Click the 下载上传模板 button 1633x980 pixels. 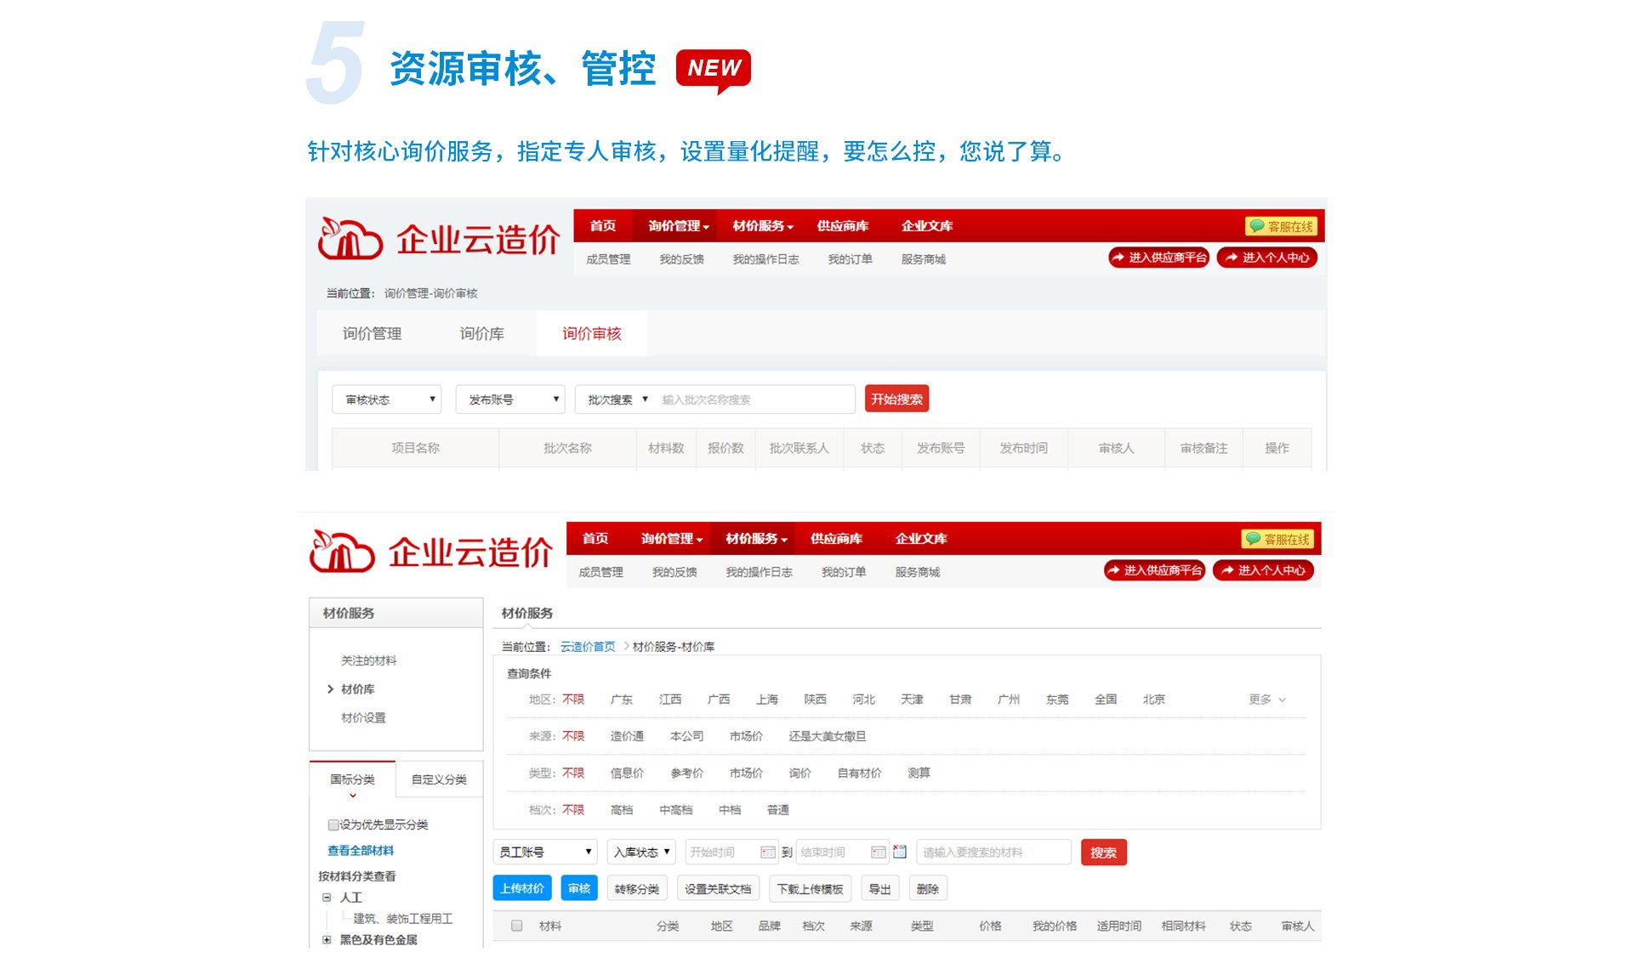(810, 888)
